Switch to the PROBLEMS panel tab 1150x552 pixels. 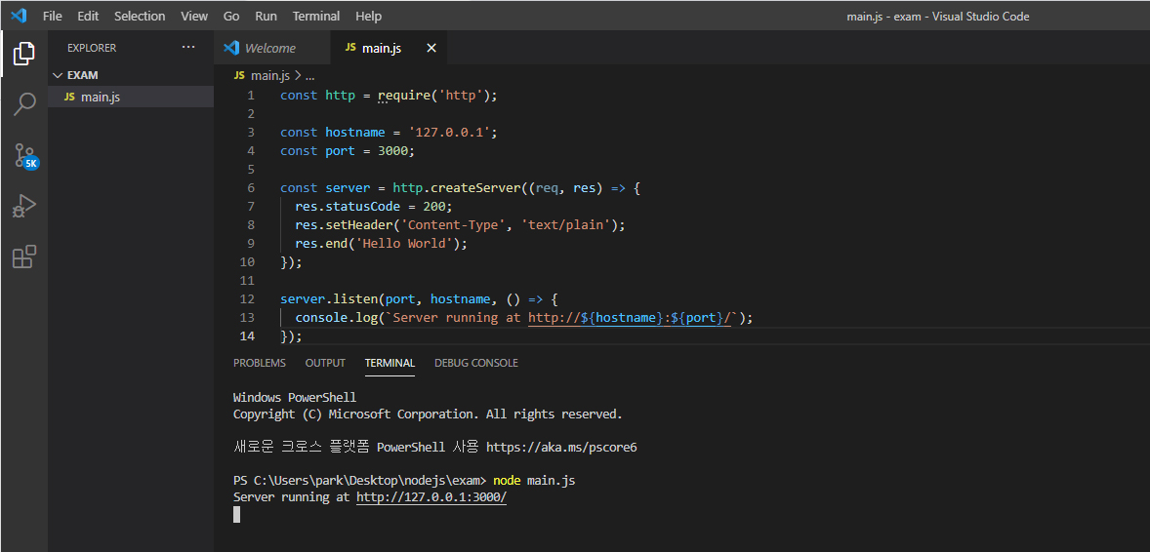pos(260,363)
